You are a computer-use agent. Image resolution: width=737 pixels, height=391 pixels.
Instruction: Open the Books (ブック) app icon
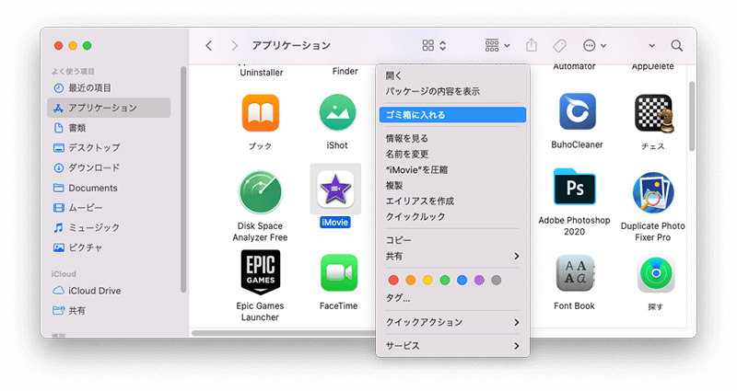(x=261, y=113)
